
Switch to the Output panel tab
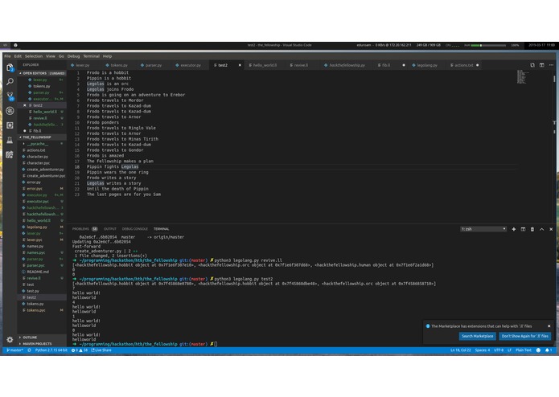[110, 229]
